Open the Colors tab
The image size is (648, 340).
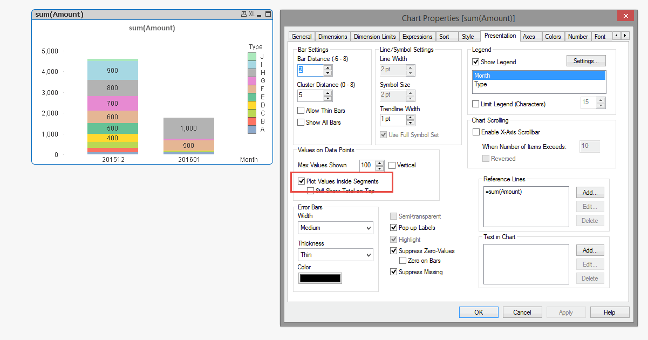(553, 36)
